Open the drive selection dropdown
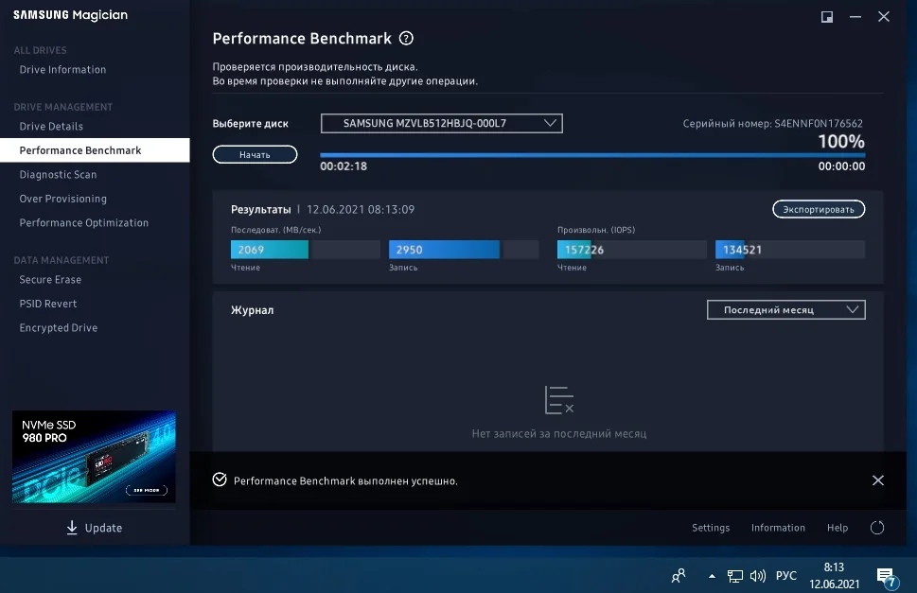This screenshot has height=593, width=917. click(x=442, y=123)
